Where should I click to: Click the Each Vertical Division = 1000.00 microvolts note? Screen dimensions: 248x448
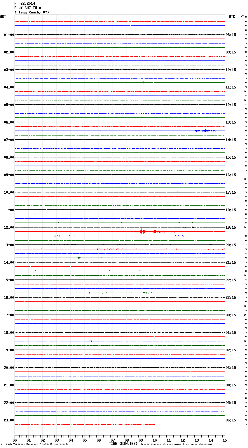tap(37, 444)
